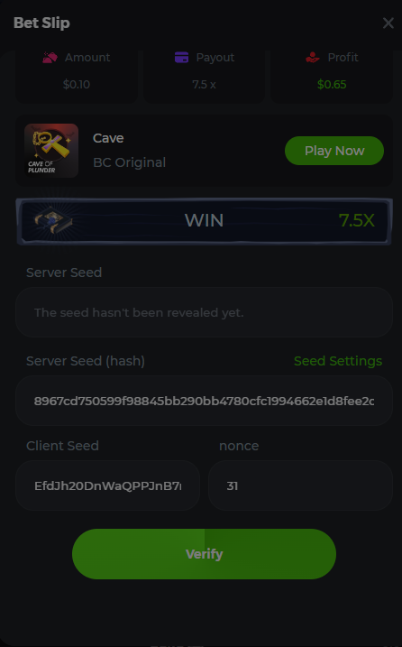Click the nonce field showing 31
The width and height of the screenshot is (402, 647).
(300, 485)
